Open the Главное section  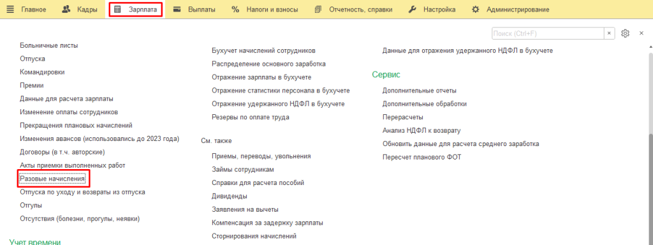click(33, 10)
